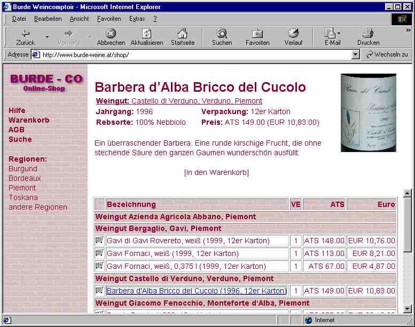Image resolution: width=415 pixels, height=327 pixels.
Task: Open Favoriten toolbar icon
Action: (257, 34)
